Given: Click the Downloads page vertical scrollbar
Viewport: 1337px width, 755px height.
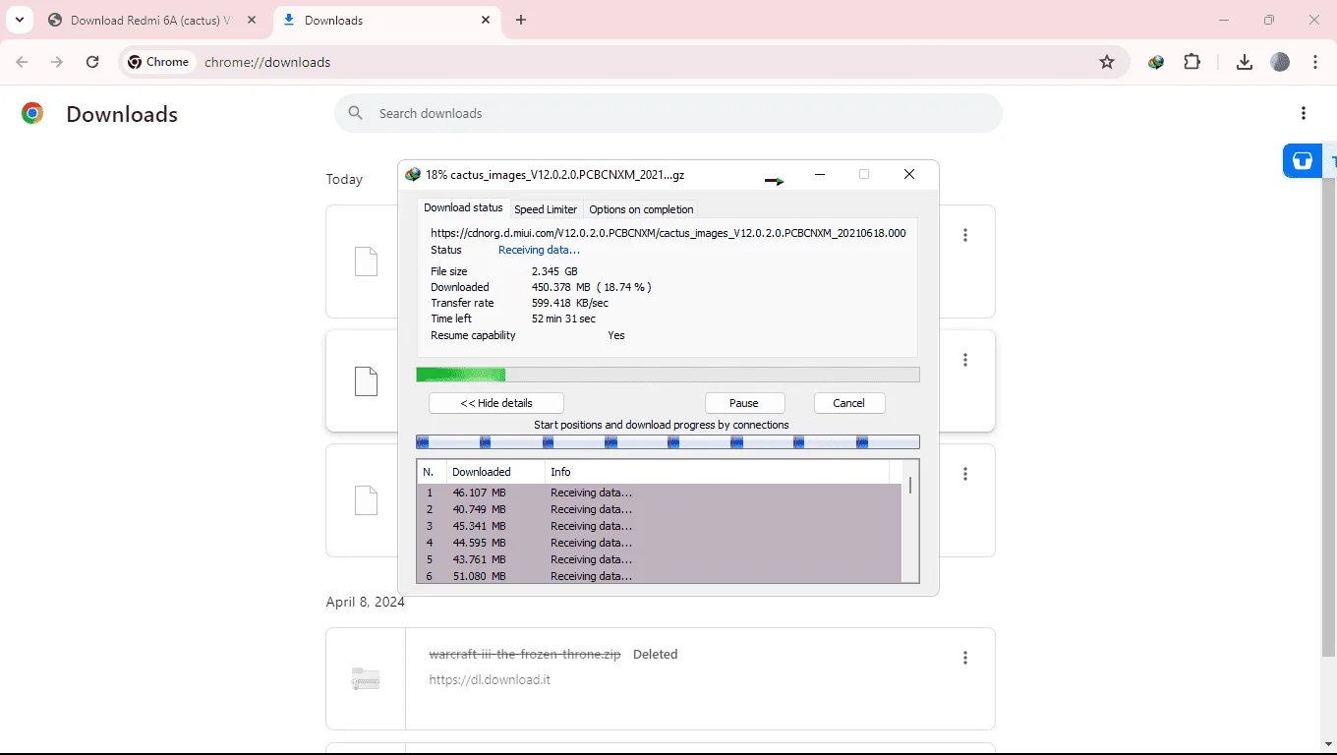Looking at the screenshot, I should coord(1328,418).
